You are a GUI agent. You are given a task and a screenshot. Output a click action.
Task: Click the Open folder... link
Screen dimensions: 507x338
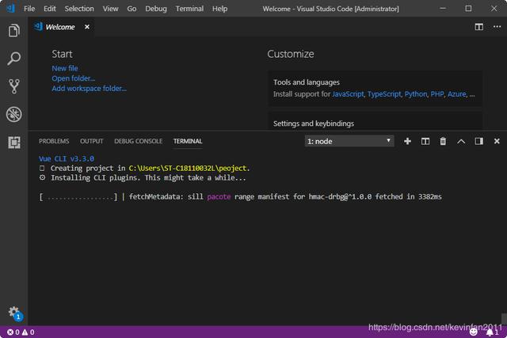(74, 78)
